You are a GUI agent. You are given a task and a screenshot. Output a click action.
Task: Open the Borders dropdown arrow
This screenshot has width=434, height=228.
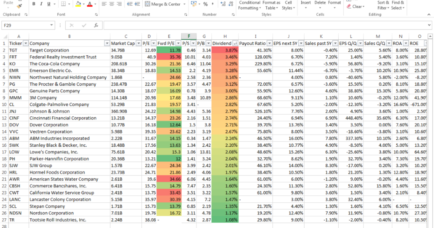click(x=69, y=4)
